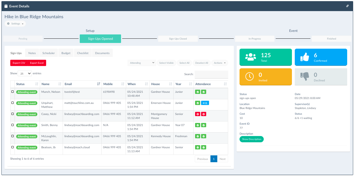Sort table by Email column arrows
This screenshot has height=177, width=356.
pyautogui.click(x=99, y=84)
